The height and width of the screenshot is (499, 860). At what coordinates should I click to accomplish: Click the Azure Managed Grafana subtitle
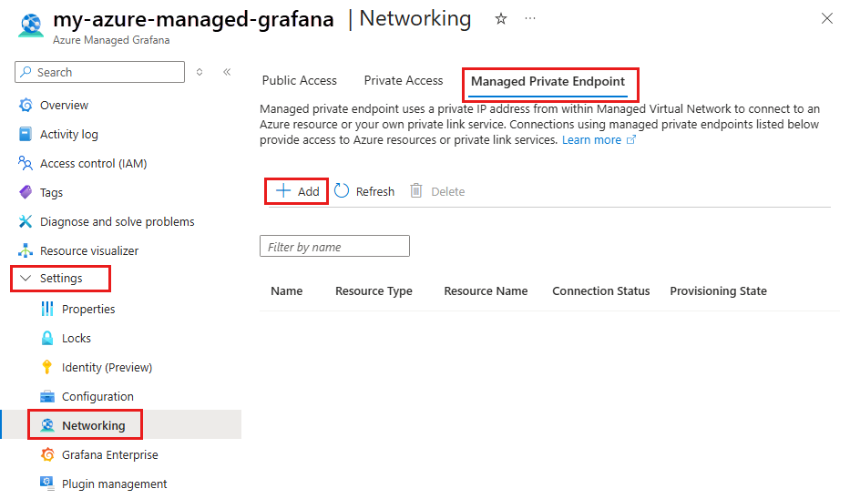click(111, 40)
